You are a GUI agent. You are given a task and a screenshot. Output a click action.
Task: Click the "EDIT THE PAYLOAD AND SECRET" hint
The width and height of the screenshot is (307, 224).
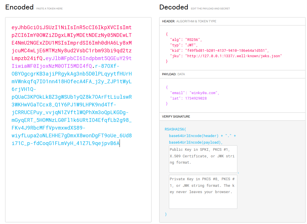tap(210, 9)
